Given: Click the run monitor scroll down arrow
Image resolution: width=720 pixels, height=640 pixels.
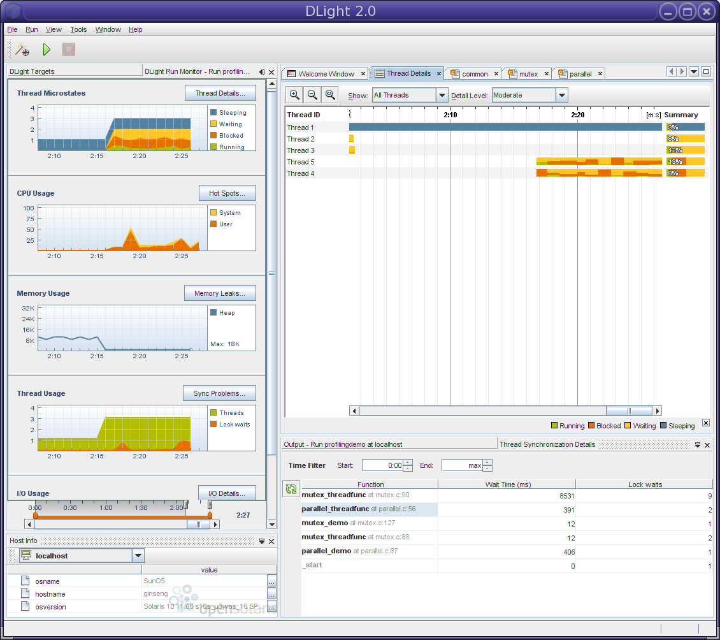Looking at the screenshot, I should pyautogui.click(x=272, y=524).
